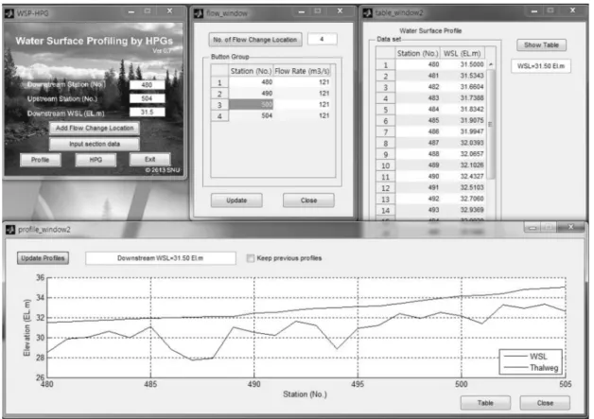Select WSL value 31.7388 cell
Screen dimensions: 594x419
[x=463, y=98]
